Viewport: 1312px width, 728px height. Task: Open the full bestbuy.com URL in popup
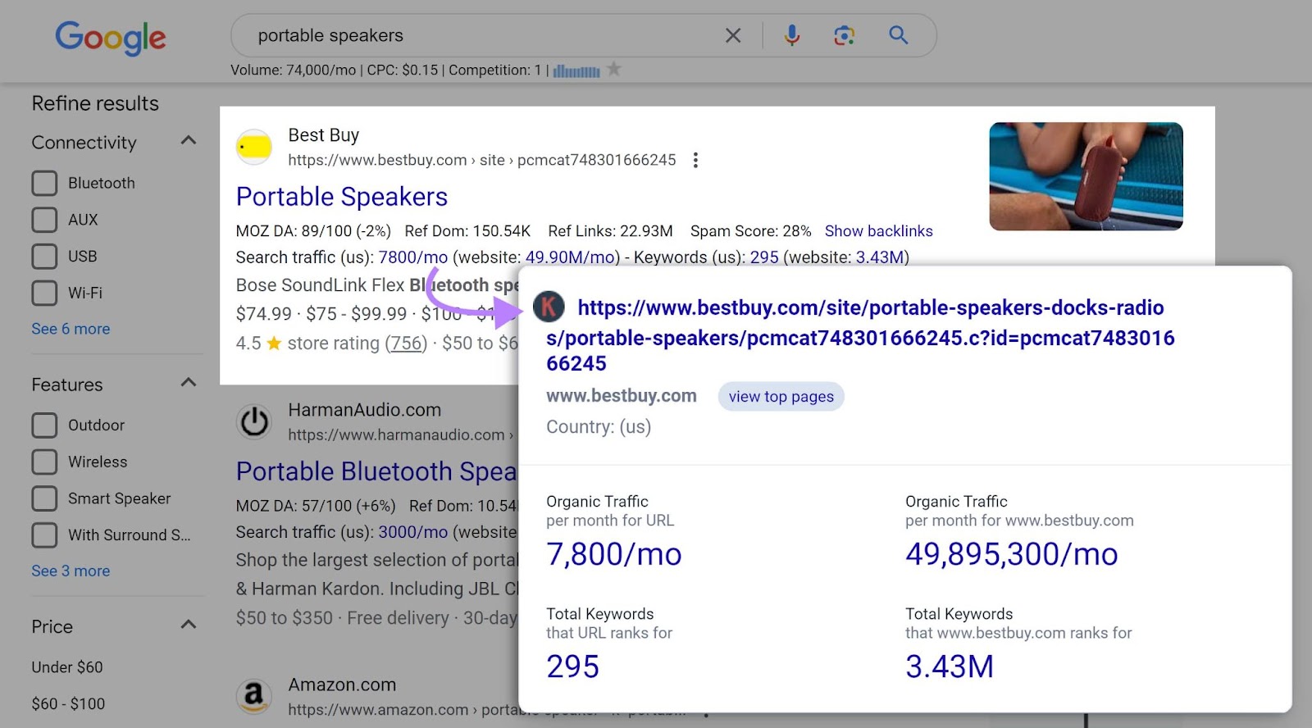click(x=861, y=335)
